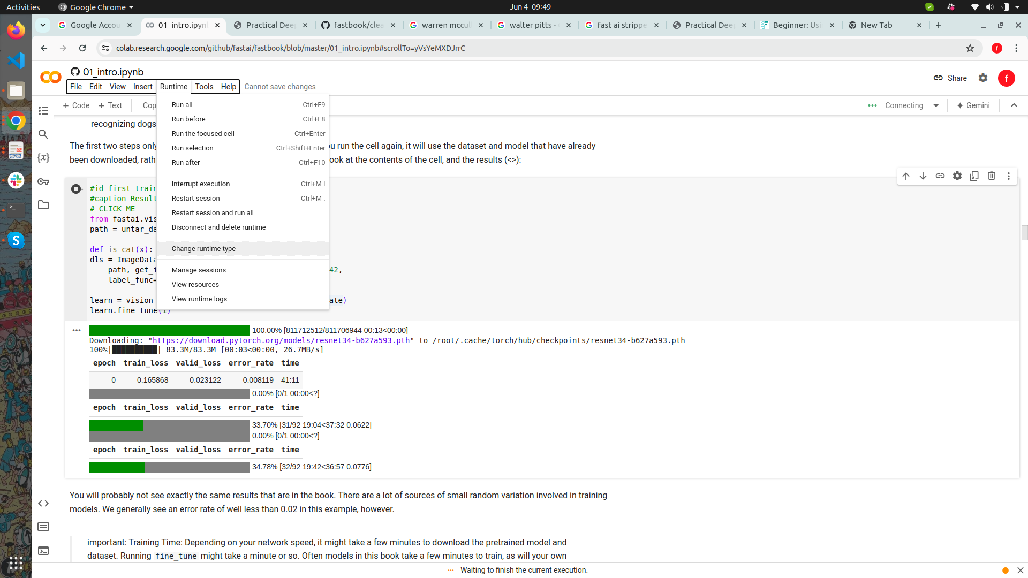The width and height of the screenshot is (1028, 578).
Task: Open the search panel in the sidebar
Action: pyautogui.click(x=43, y=135)
